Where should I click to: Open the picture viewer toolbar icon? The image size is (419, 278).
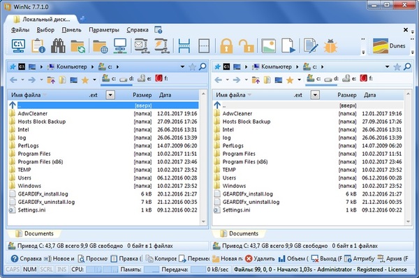[x=269, y=45]
